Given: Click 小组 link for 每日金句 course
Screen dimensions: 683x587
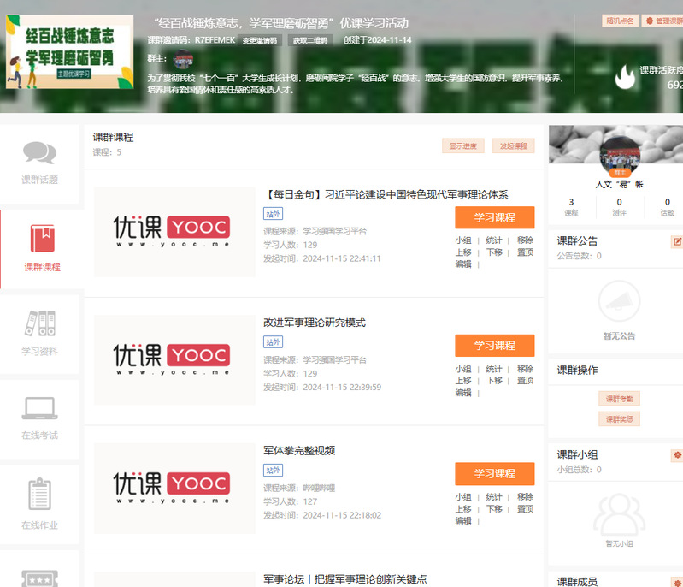Looking at the screenshot, I should tap(463, 240).
